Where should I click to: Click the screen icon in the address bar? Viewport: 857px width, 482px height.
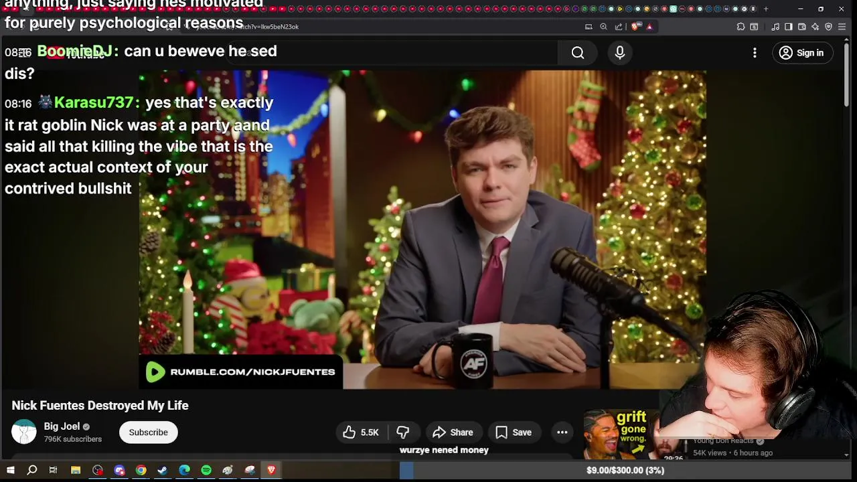[x=589, y=27]
